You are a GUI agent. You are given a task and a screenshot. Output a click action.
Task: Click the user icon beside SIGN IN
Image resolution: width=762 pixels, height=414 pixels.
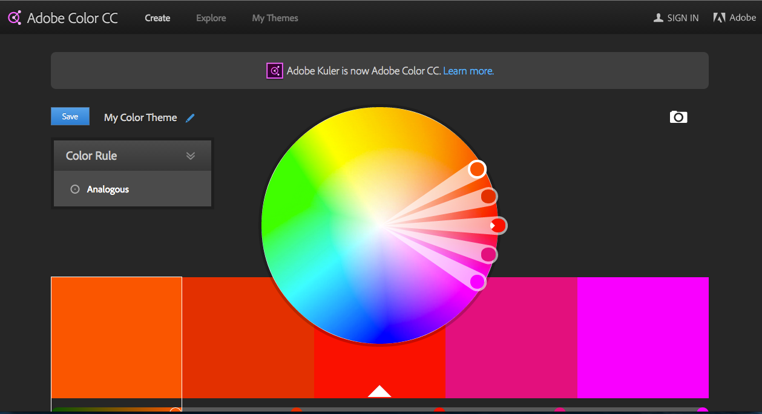(659, 18)
